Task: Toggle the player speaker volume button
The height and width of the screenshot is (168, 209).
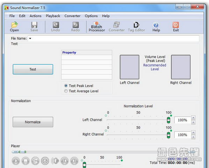Action: click(55, 161)
